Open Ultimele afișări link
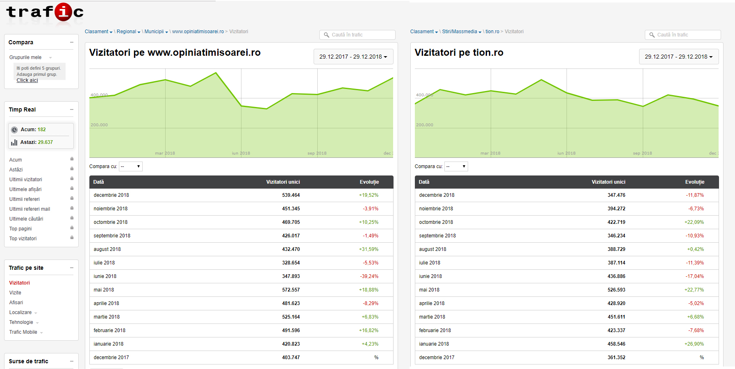Image resolution: width=735 pixels, height=369 pixels. tap(25, 189)
